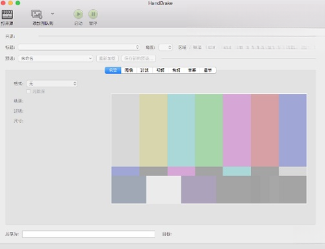Expand the arrow next to Add to Queue
Image resolution: width=325 pixels, height=249 pixels.
[x=53, y=14]
